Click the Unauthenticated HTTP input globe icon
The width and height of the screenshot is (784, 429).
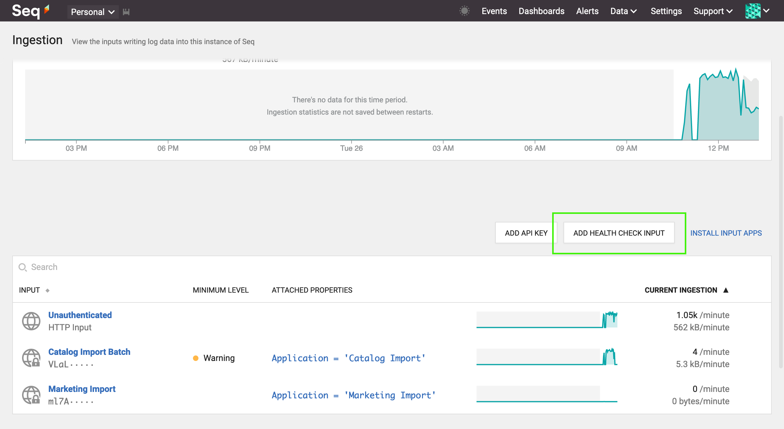(31, 321)
